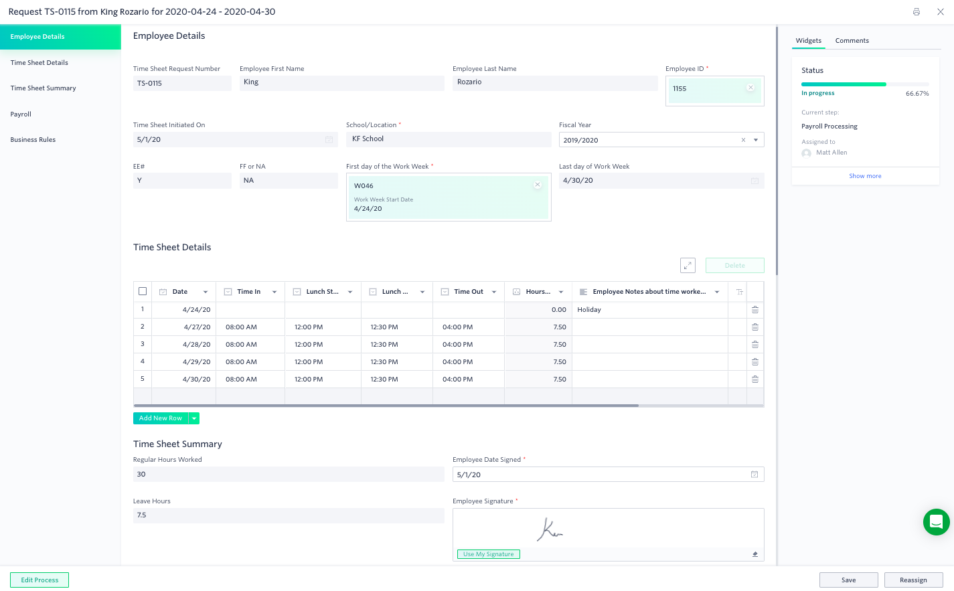This screenshot has width=954, height=591.
Task: Click the main form vertical scrollbar
Action: coord(777,151)
